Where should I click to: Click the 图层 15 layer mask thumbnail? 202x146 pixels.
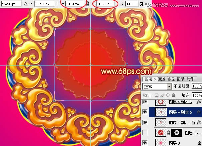(x=177, y=133)
